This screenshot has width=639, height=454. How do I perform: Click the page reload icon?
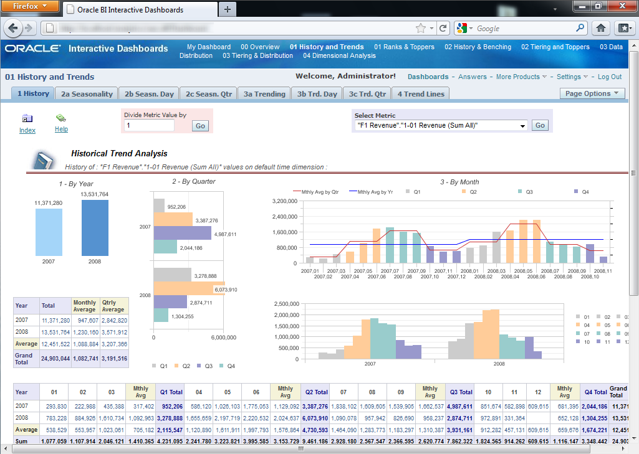[x=443, y=28]
